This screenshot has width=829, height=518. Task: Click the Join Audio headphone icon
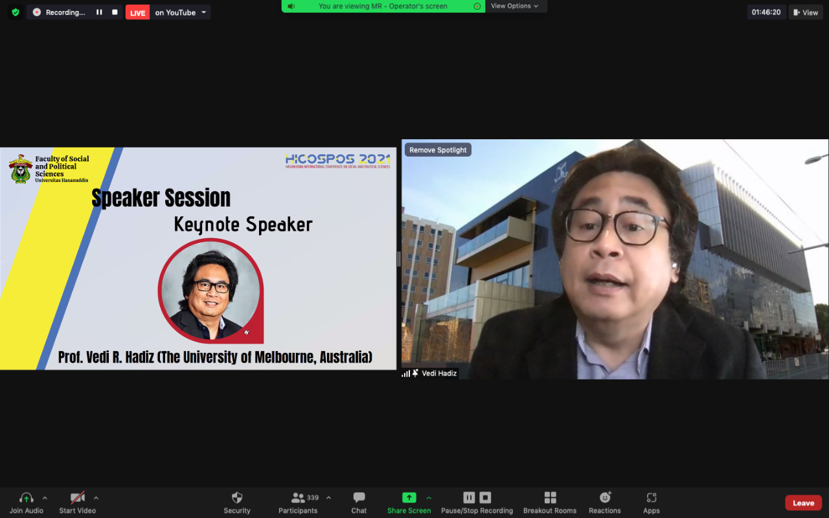(27, 498)
